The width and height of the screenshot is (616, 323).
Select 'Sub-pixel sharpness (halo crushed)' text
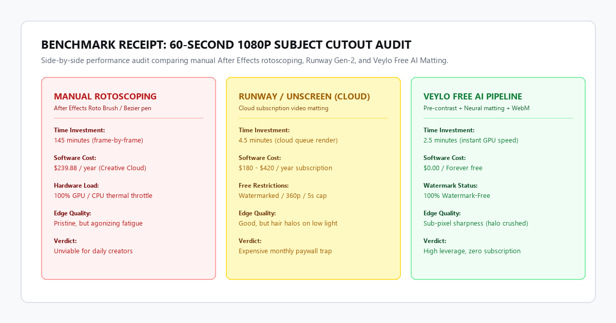click(476, 223)
